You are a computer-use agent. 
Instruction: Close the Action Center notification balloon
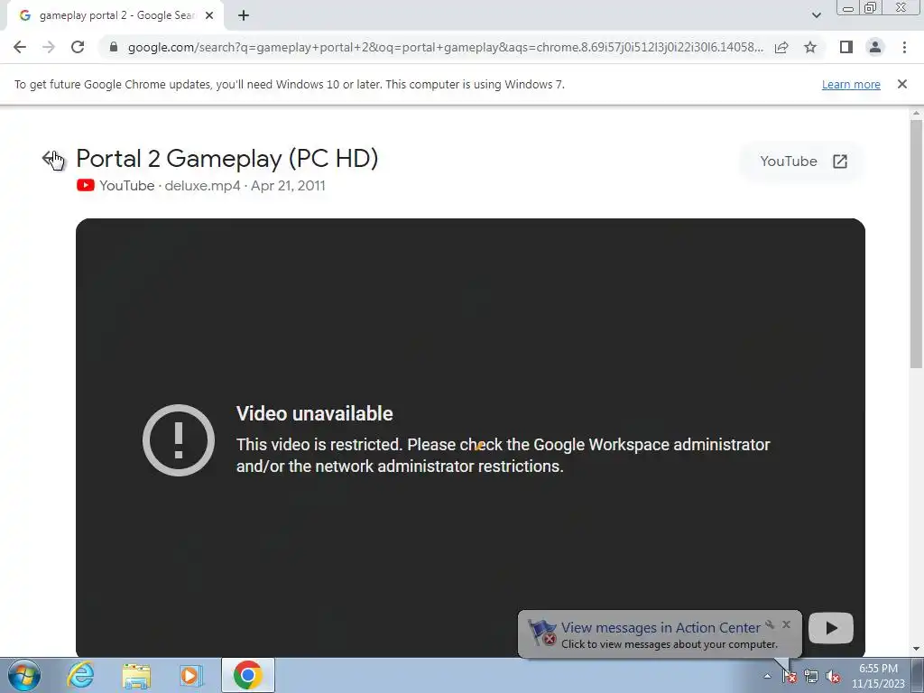pyautogui.click(x=786, y=624)
